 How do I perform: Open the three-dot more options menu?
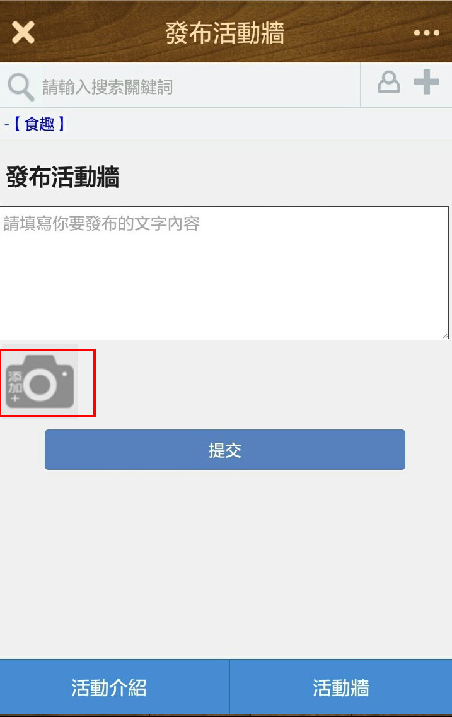point(426,32)
